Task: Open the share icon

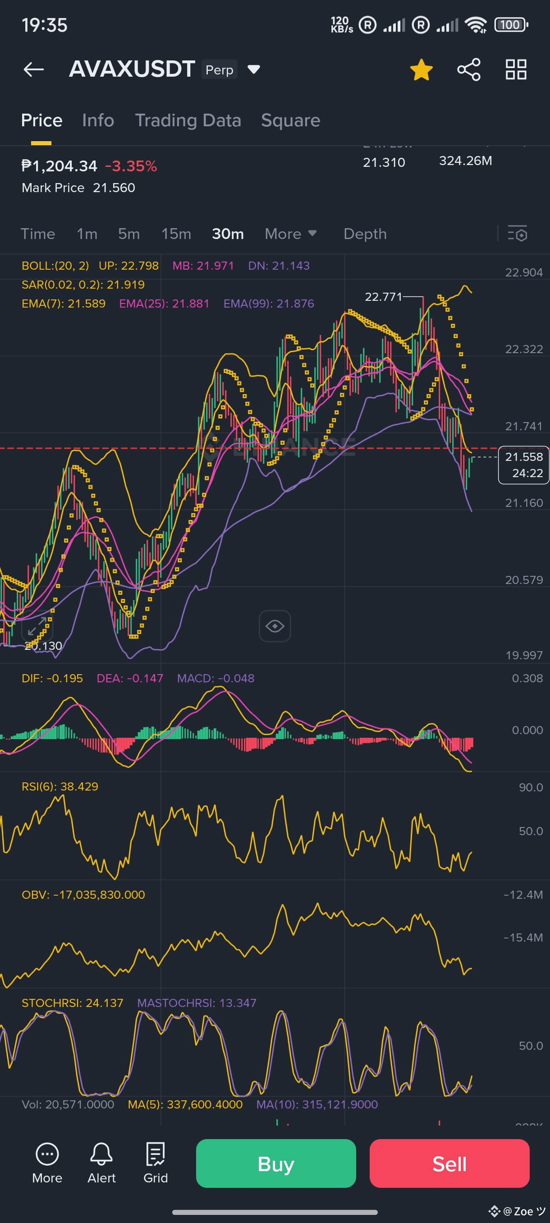Action: click(468, 70)
